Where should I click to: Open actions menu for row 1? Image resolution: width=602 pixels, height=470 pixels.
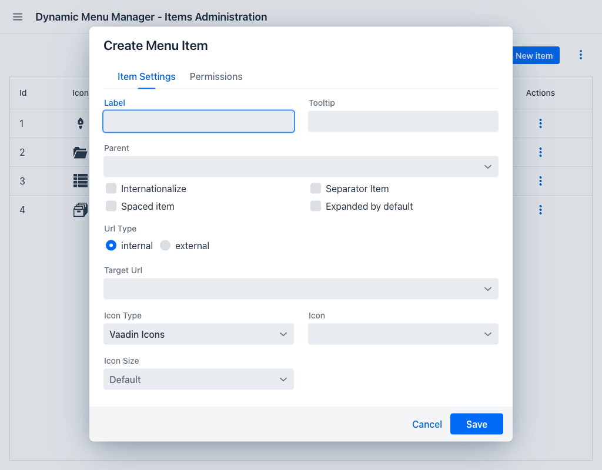click(540, 123)
